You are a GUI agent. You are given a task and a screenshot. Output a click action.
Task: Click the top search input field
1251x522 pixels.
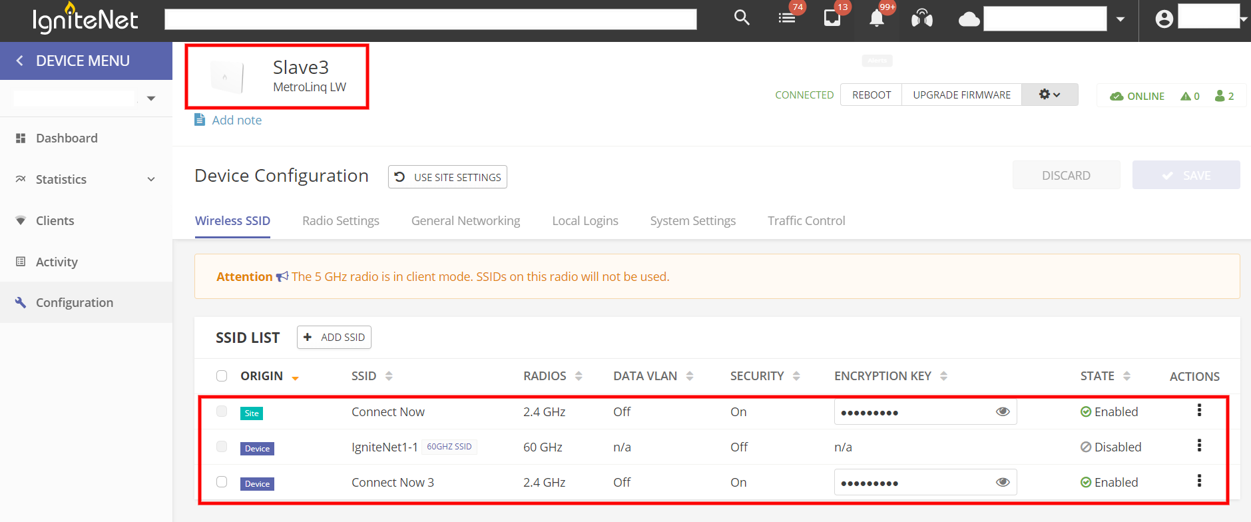pyautogui.click(x=430, y=19)
